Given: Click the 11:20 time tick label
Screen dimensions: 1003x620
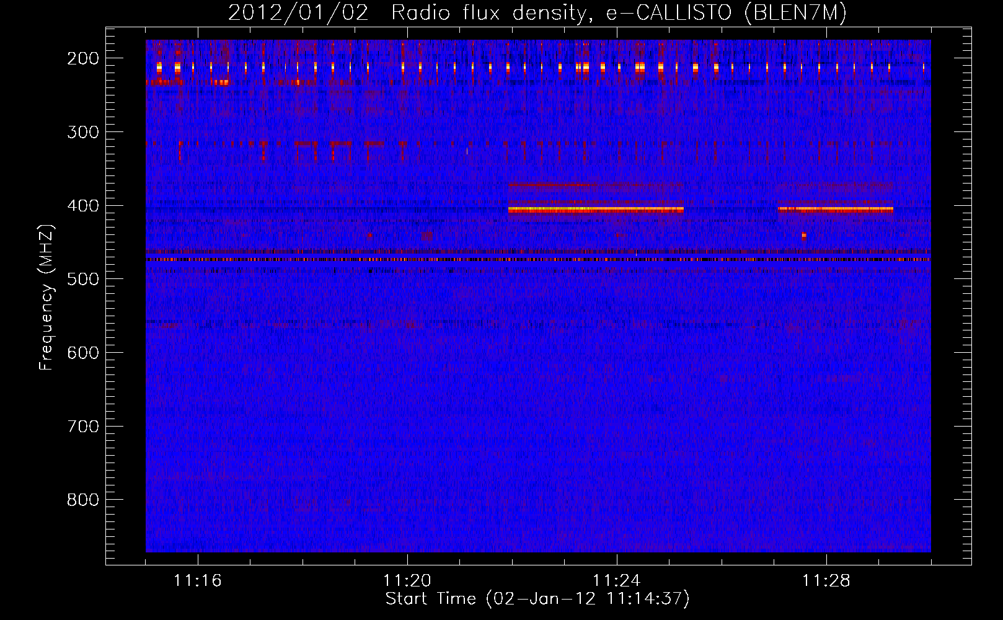Looking at the screenshot, I should pos(407,581).
